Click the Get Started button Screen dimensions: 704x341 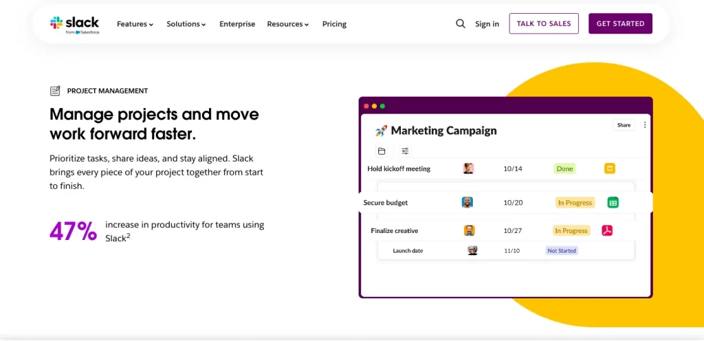621,24
